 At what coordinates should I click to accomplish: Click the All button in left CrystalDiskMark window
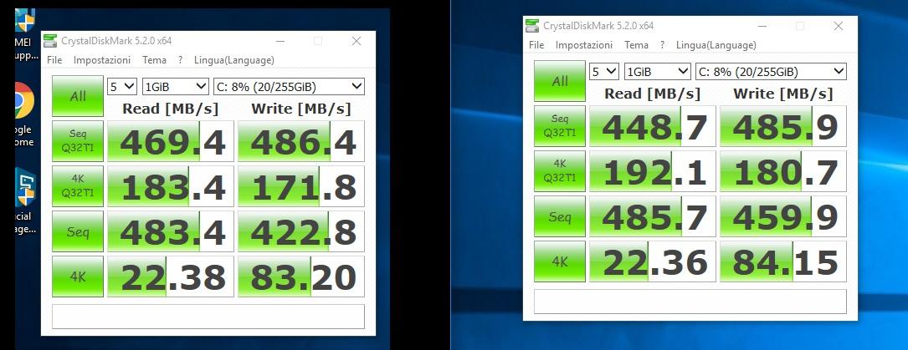[78, 96]
